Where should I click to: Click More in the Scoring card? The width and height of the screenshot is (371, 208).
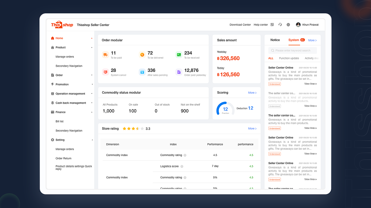pos(252,92)
